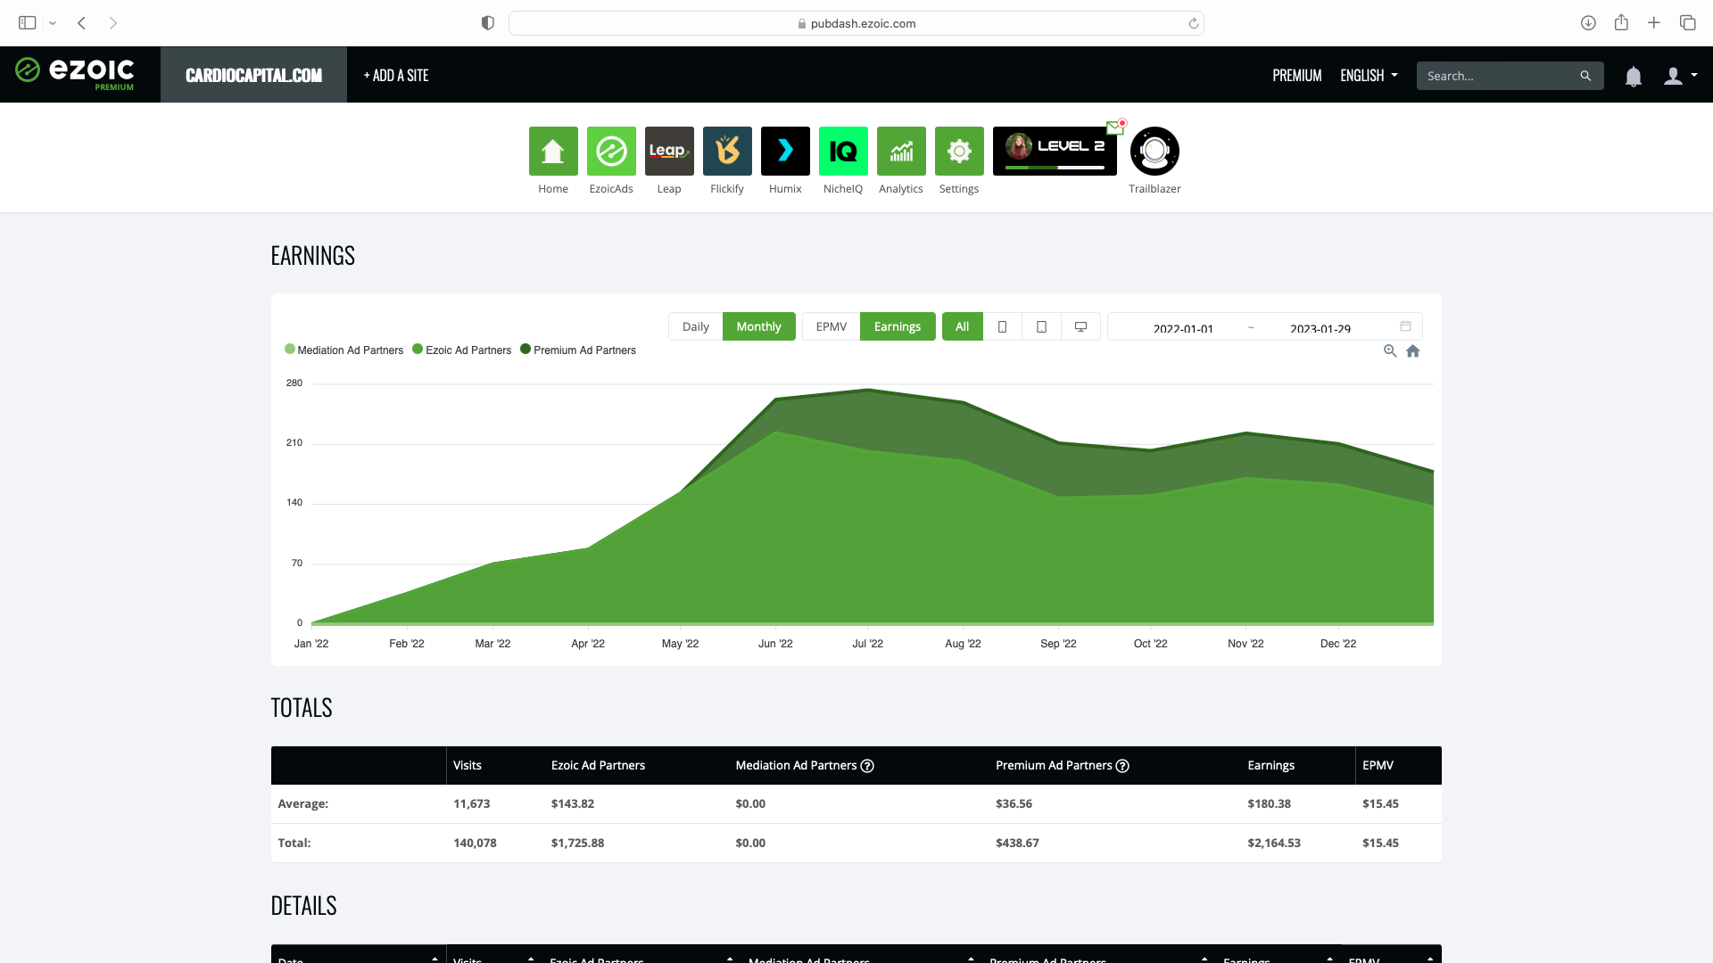The image size is (1713, 963).
Task: Open the NicheIQ app icon
Action: 843,151
